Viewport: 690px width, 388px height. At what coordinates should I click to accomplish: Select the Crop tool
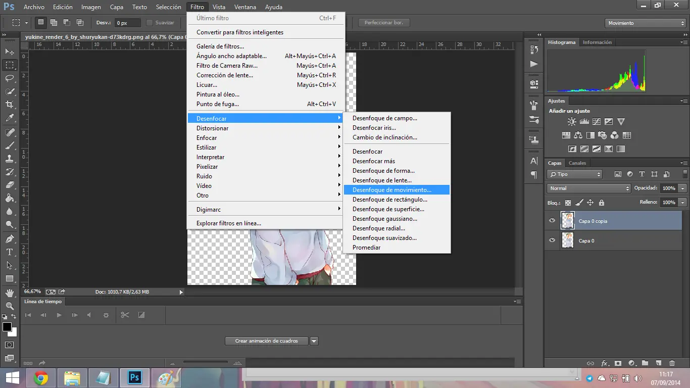(10, 104)
